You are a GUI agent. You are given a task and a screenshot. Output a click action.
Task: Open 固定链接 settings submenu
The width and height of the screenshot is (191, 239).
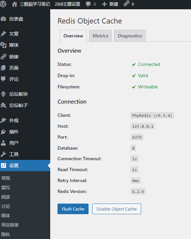(x=10, y=225)
